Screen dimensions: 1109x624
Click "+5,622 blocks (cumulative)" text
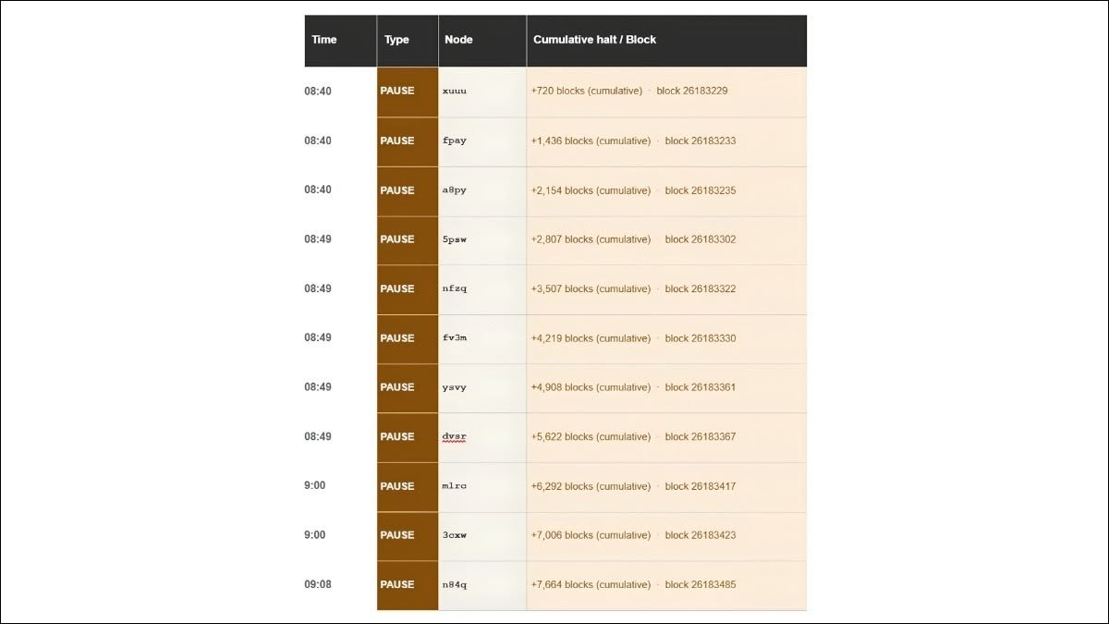tap(591, 437)
